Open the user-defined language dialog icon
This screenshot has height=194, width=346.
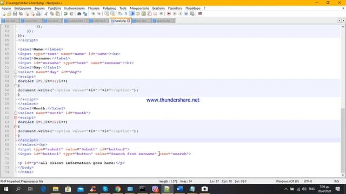(138, 13)
